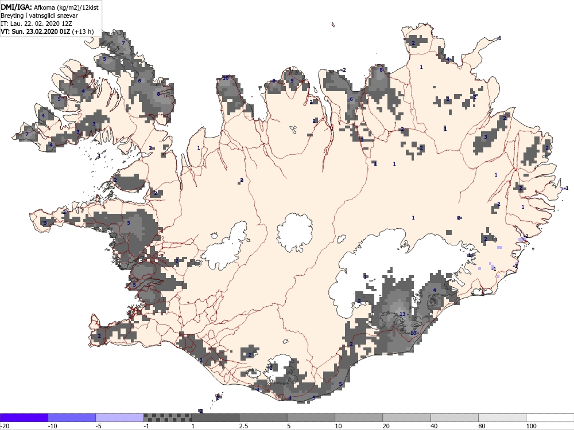The width and height of the screenshot is (574, 430).
Task: Click the gray 10 to 20 legend swatch
Action: (x=359, y=417)
